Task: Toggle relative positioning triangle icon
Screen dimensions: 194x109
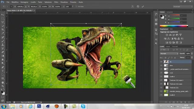Action: 26,7
